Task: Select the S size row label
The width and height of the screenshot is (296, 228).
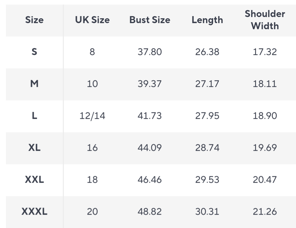Action: [x=34, y=52]
